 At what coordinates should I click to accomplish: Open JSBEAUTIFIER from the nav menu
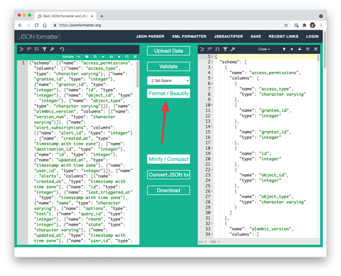[x=228, y=36]
